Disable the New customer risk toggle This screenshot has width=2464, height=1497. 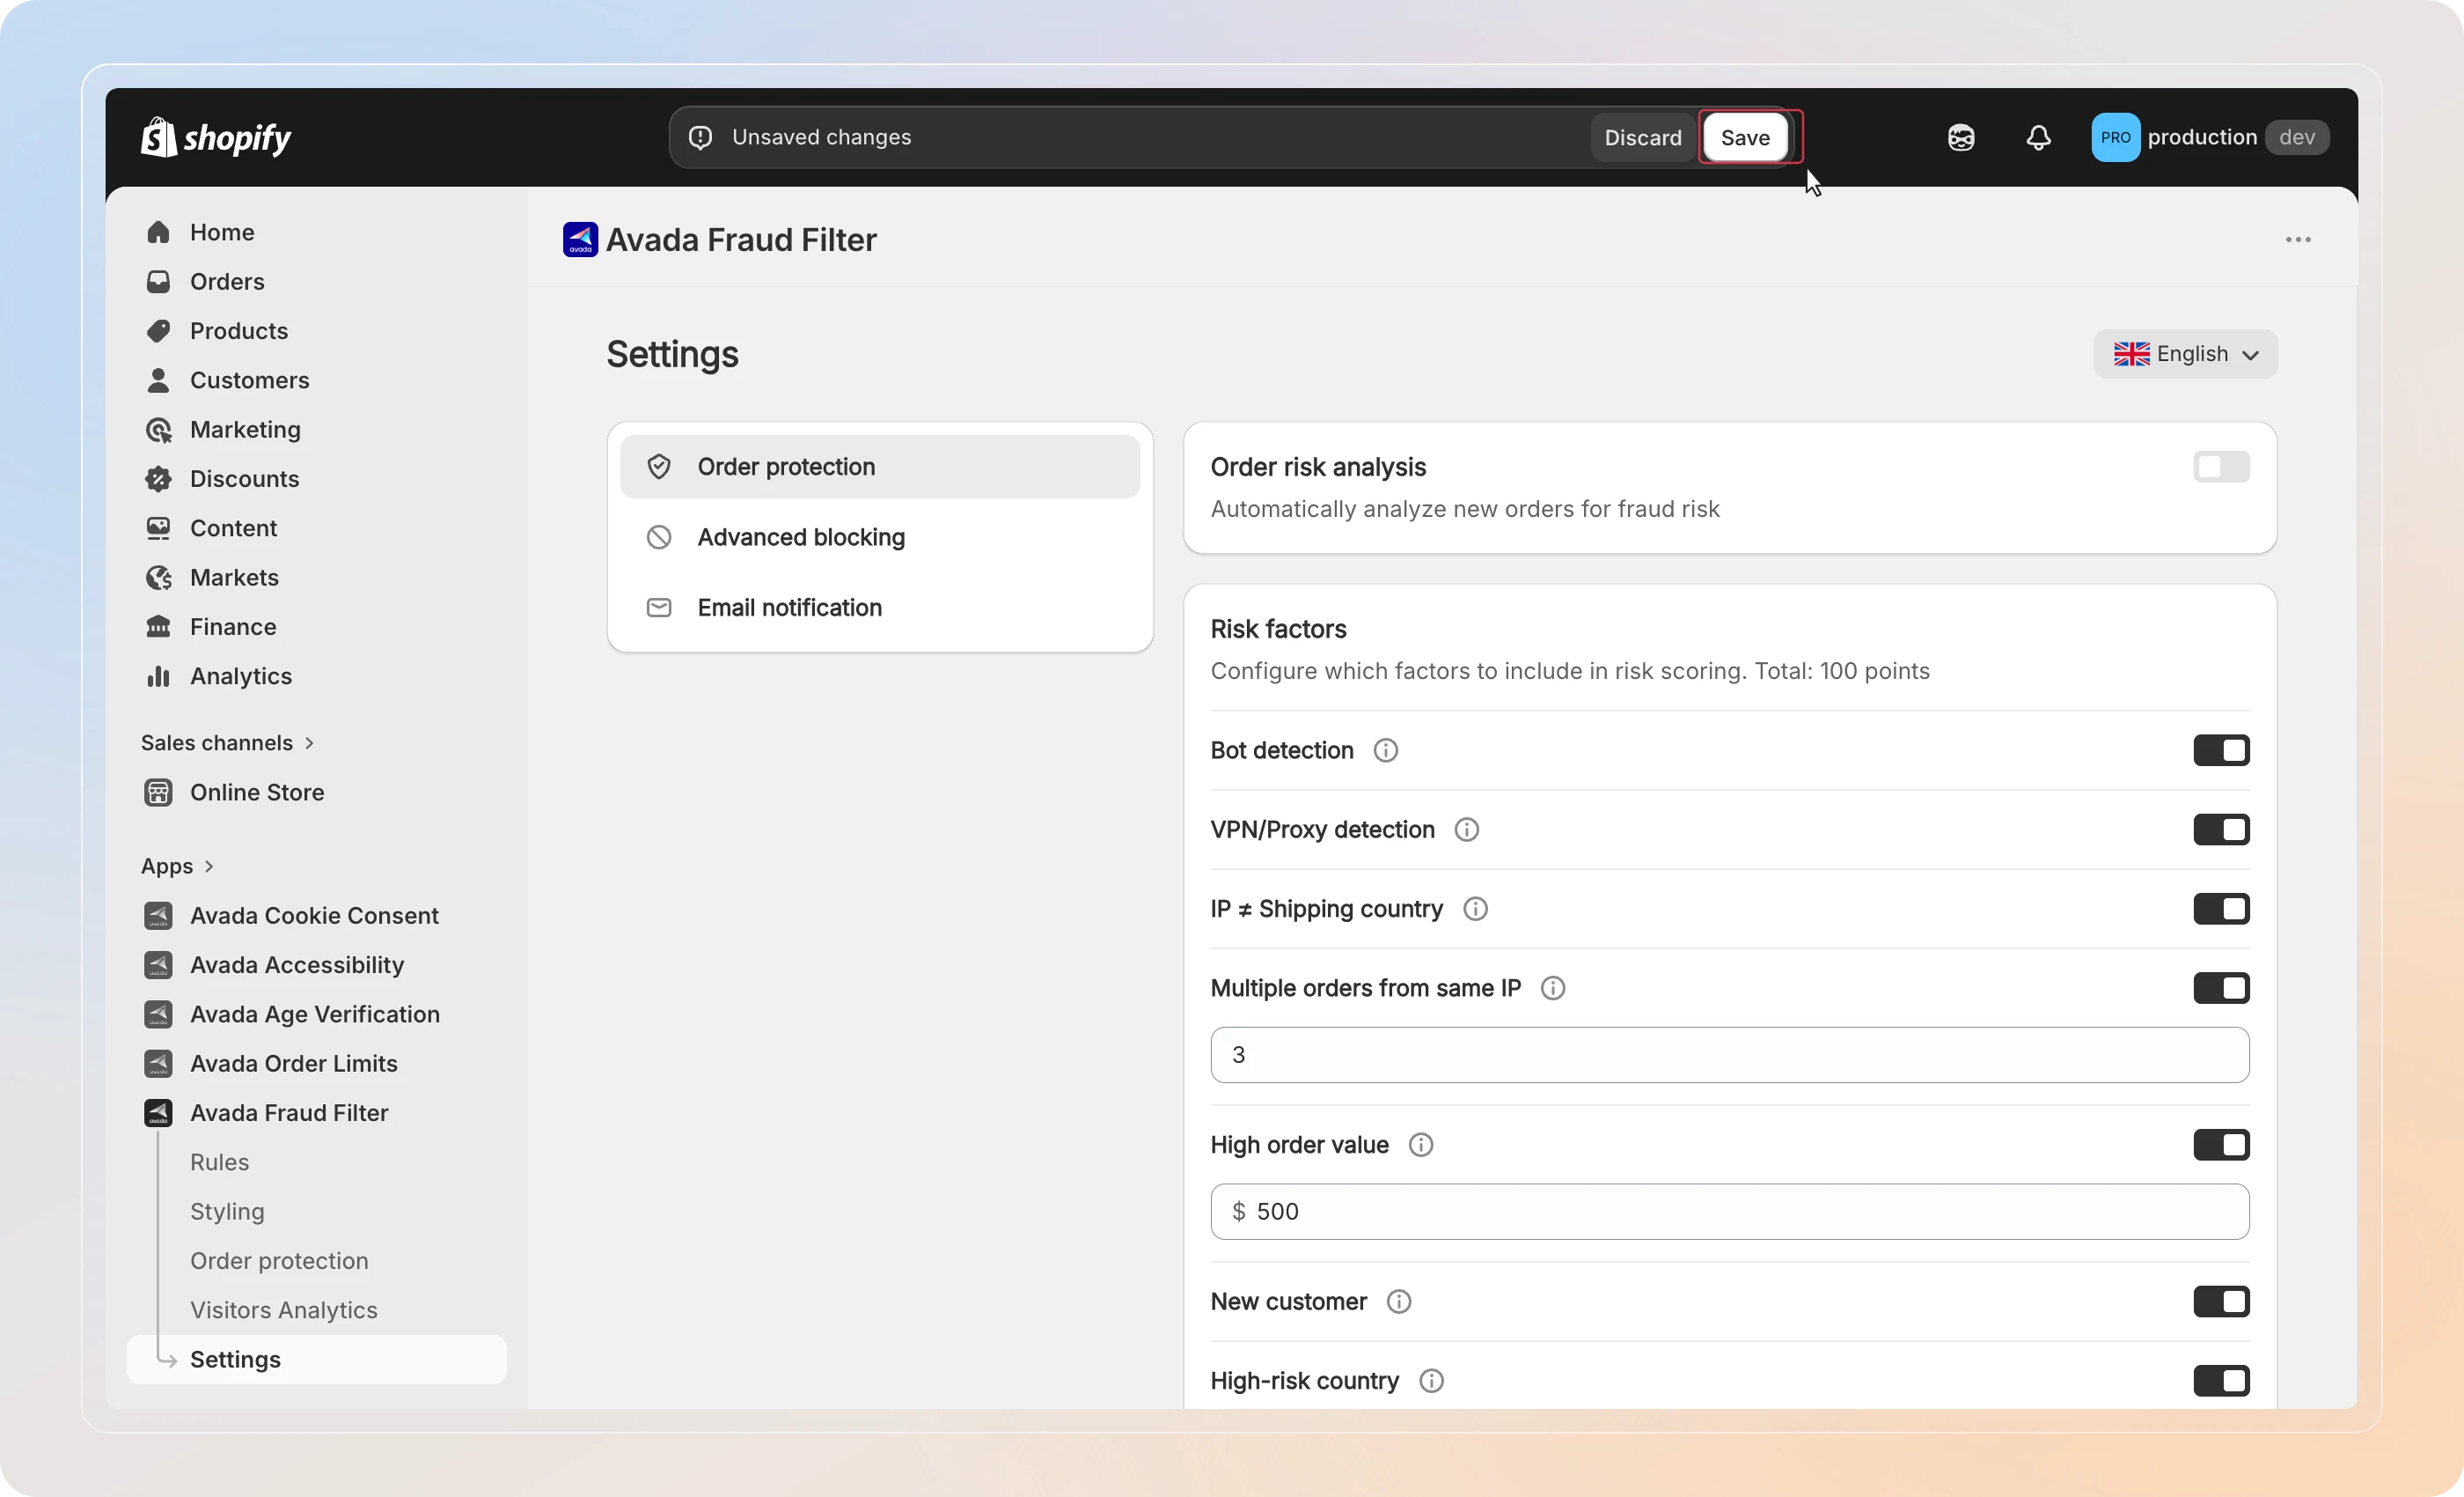[x=2221, y=1302]
